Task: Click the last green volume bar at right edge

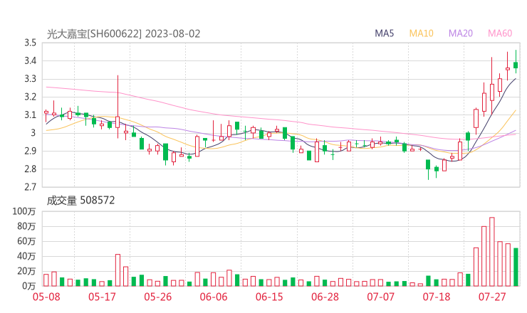Action: [x=516, y=267]
